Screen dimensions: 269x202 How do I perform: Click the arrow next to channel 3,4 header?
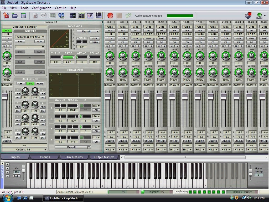coord(115,22)
